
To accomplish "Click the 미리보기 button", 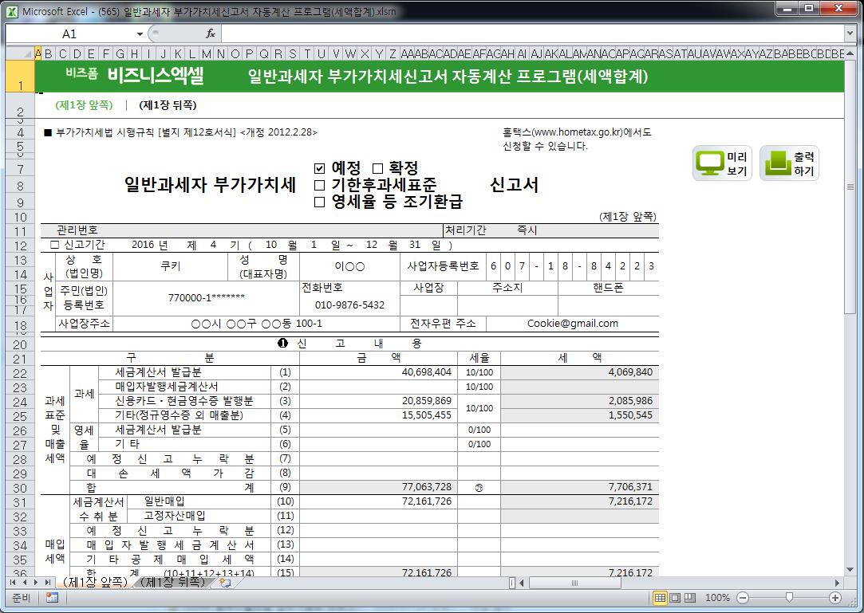I will tap(722, 163).
